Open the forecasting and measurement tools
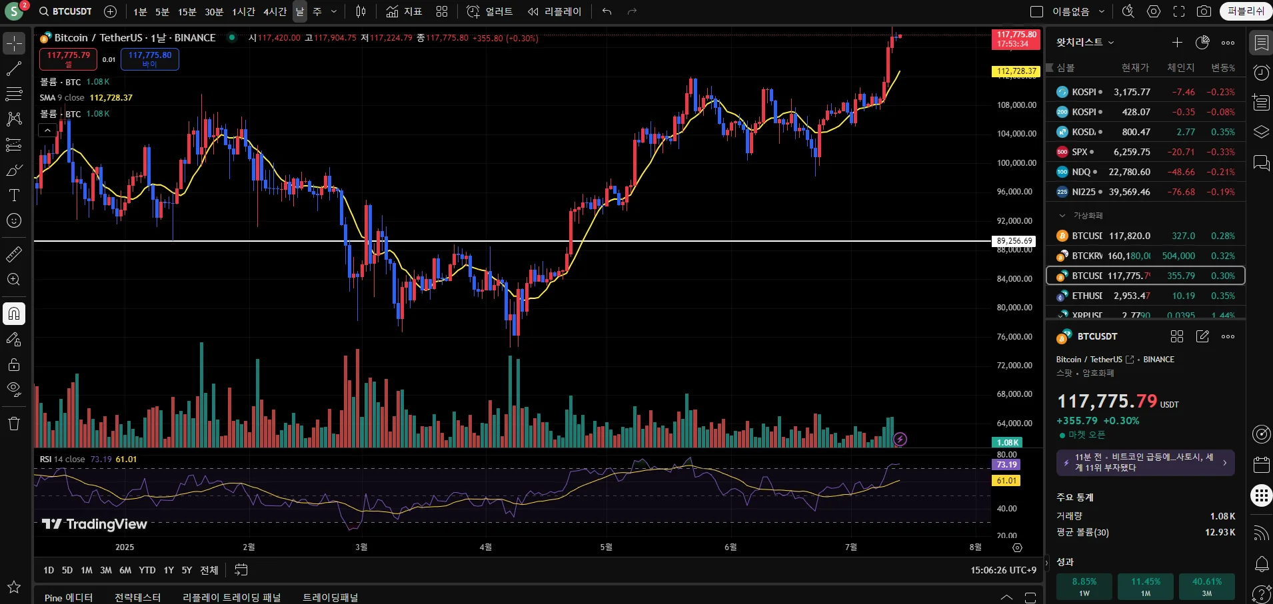The image size is (1273, 604). (x=14, y=145)
